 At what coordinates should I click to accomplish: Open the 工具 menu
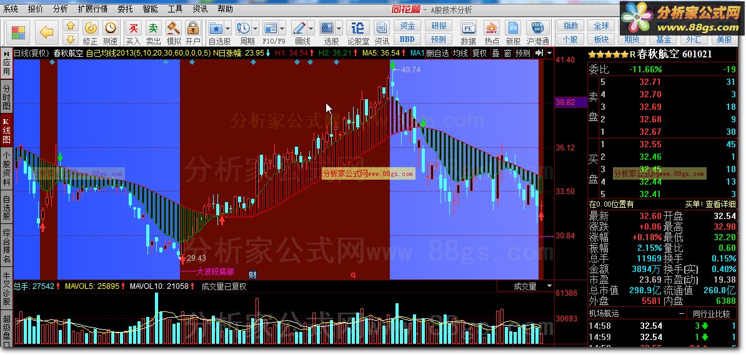pyautogui.click(x=175, y=9)
